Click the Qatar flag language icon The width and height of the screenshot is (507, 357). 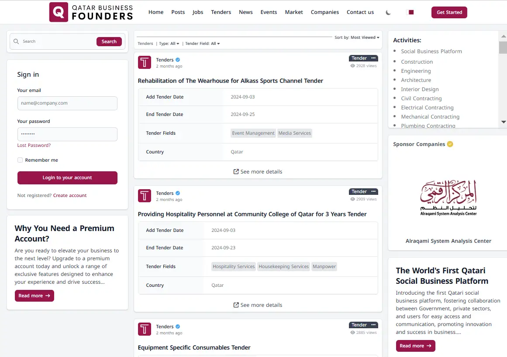tap(410, 12)
